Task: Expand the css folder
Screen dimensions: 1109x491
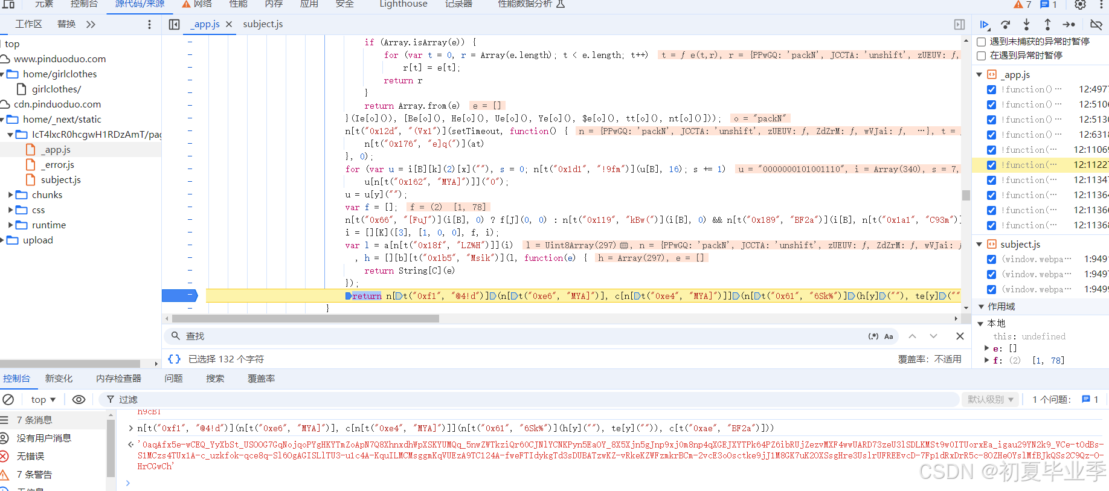Action: 10,210
